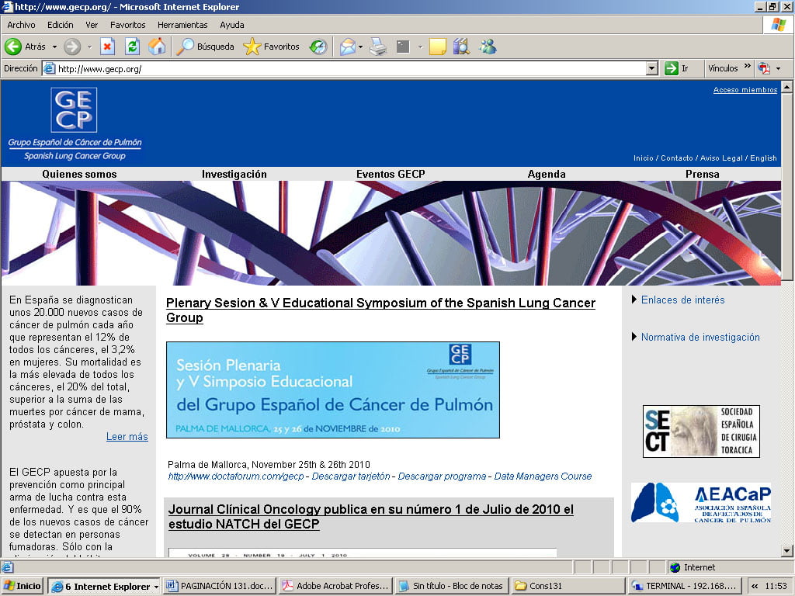Image resolution: width=795 pixels, height=596 pixels.
Task: Click the gray square edit toolbar icon
Action: (x=403, y=47)
